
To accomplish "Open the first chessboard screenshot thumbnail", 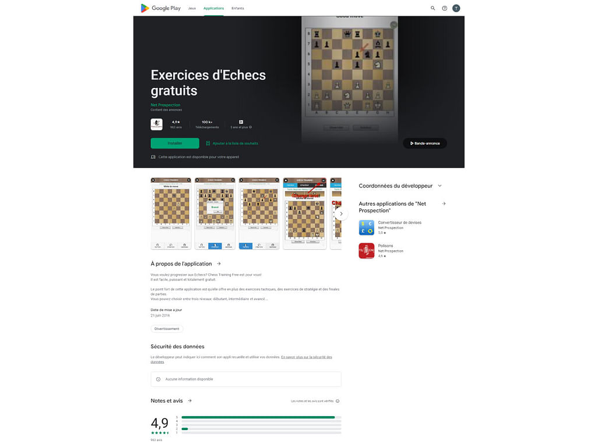I will click(171, 213).
